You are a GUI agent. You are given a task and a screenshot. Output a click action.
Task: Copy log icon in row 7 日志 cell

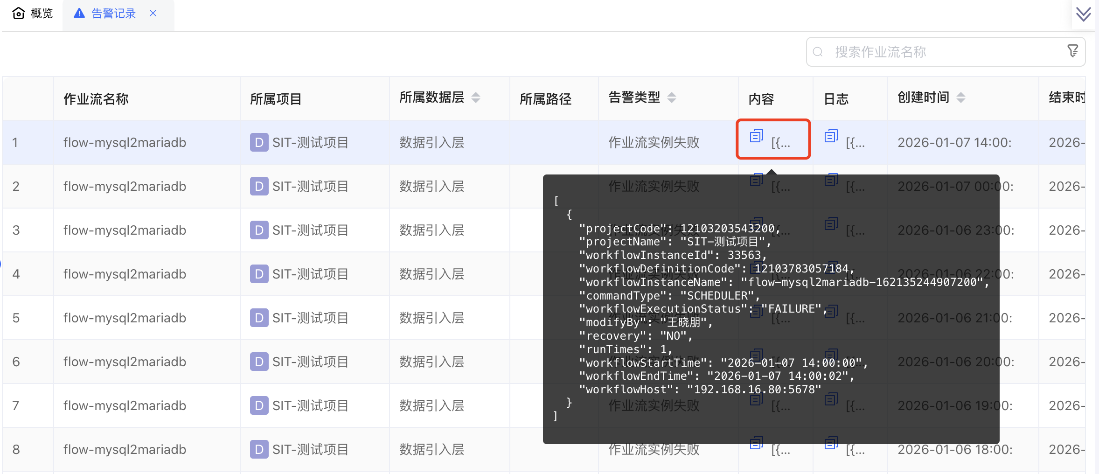click(831, 399)
